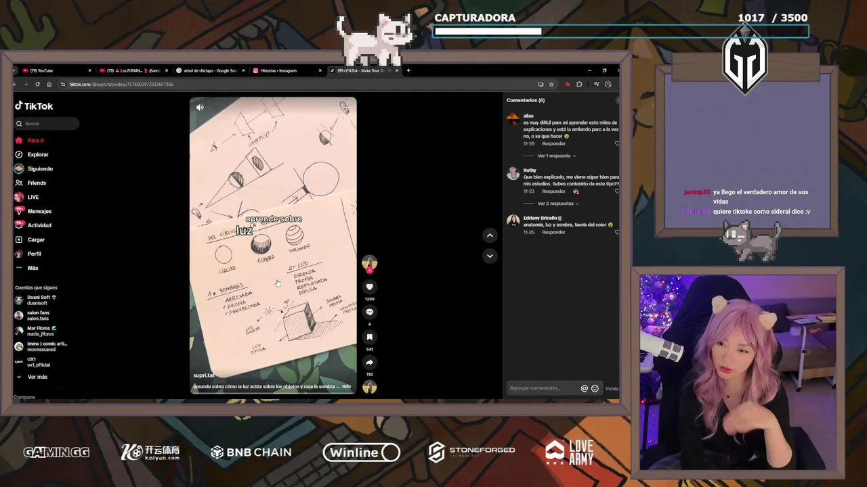Open Siguiendo in TikTok sidebar

(34, 168)
